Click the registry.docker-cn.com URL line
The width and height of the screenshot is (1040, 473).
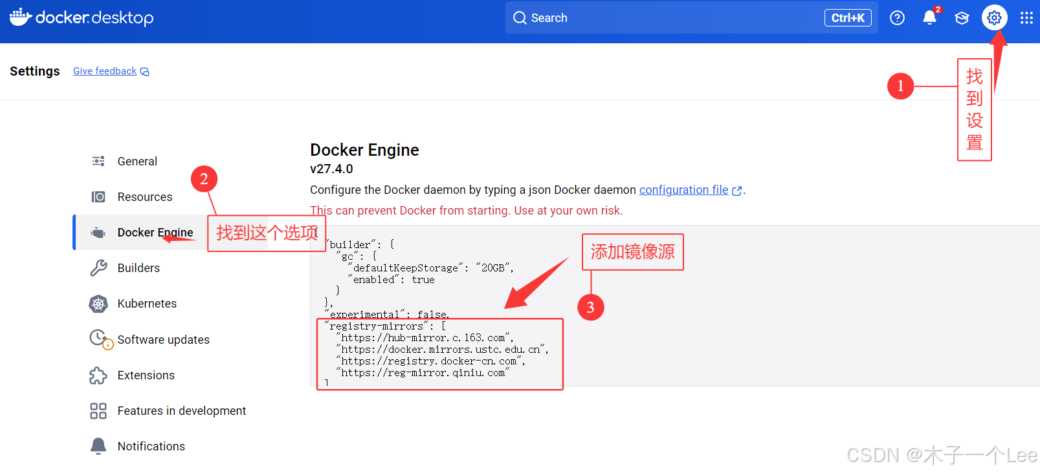pyautogui.click(x=430, y=361)
